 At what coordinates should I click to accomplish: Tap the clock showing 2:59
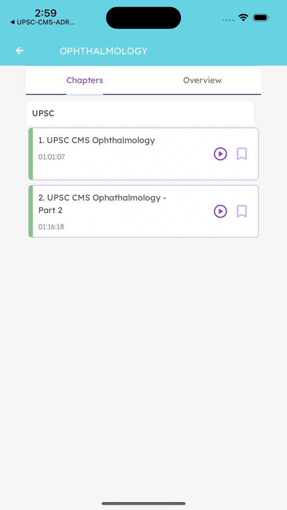point(45,13)
